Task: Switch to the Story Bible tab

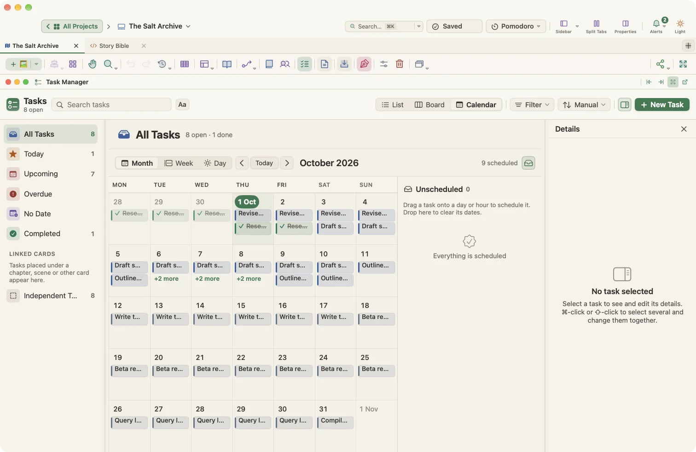Action: [114, 46]
